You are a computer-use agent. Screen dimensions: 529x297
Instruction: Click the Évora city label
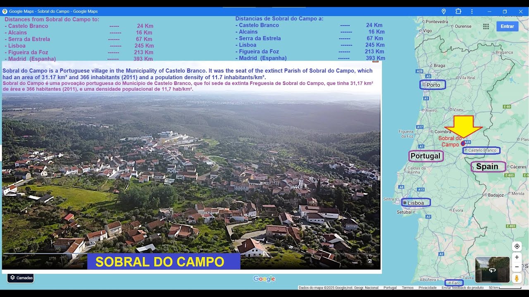458,210
